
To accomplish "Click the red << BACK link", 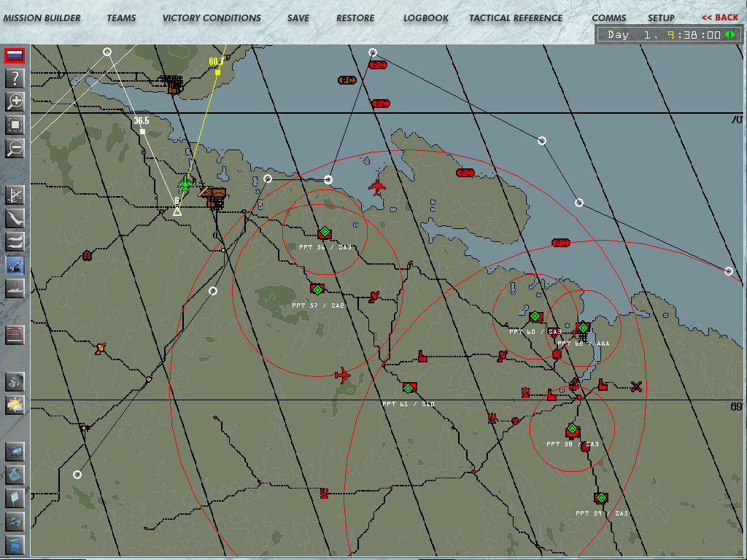I will click(x=720, y=17).
